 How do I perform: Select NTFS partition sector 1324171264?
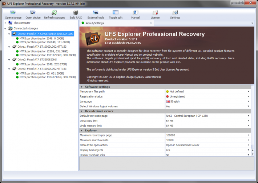pyautogui.click(x=48, y=77)
